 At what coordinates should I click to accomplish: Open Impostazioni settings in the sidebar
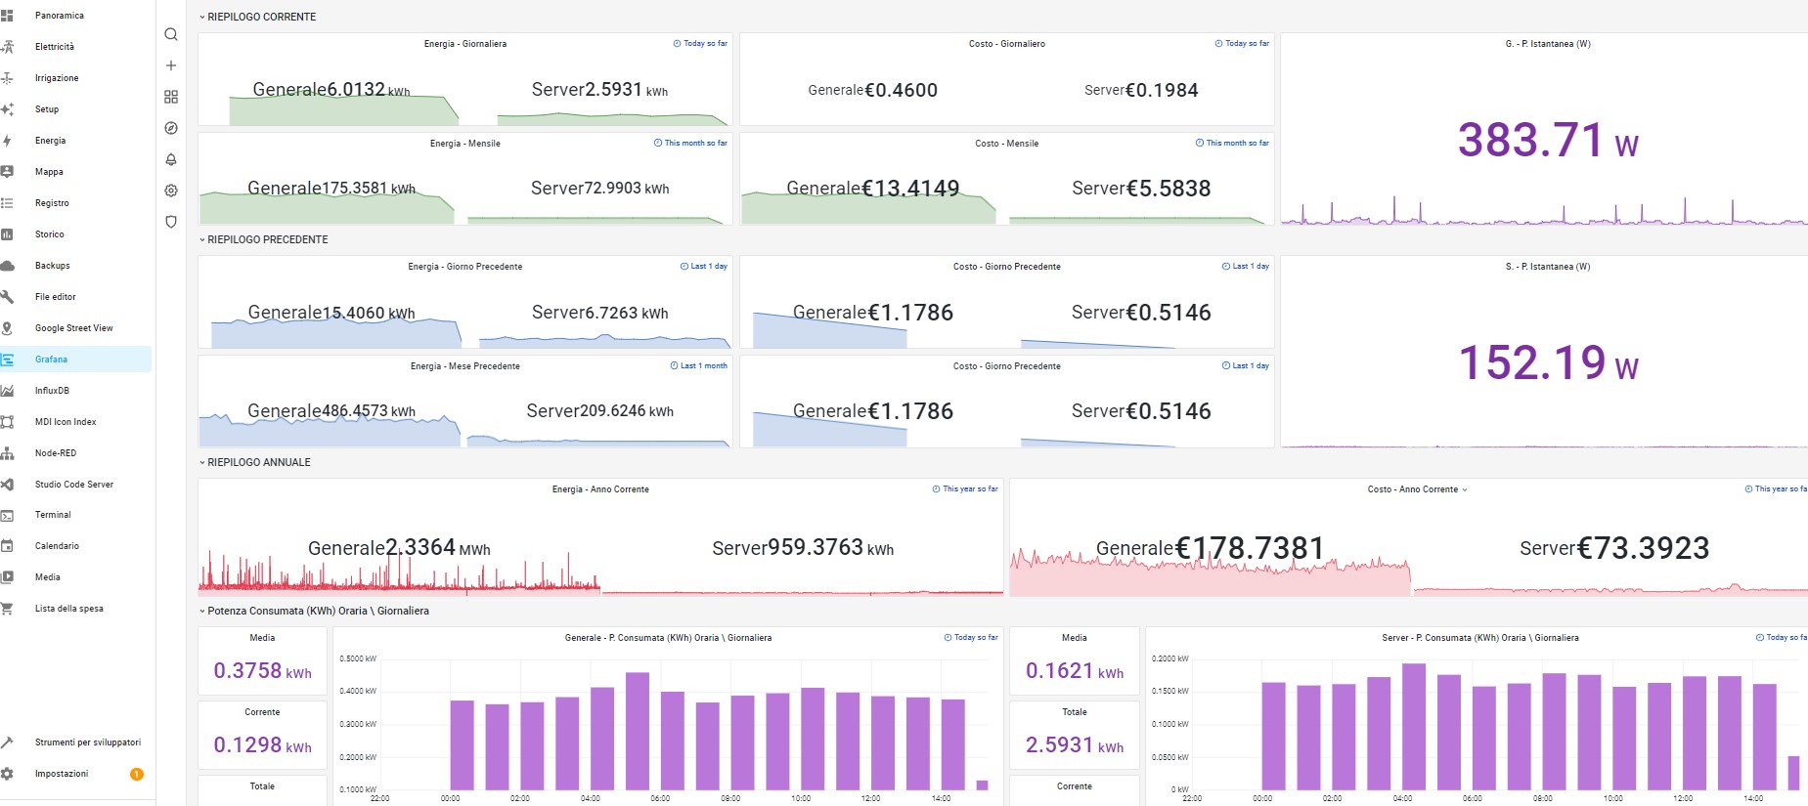[x=61, y=774]
